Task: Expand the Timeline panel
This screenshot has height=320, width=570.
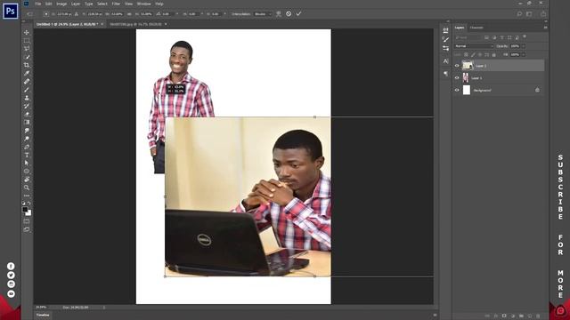Action: [43, 315]
